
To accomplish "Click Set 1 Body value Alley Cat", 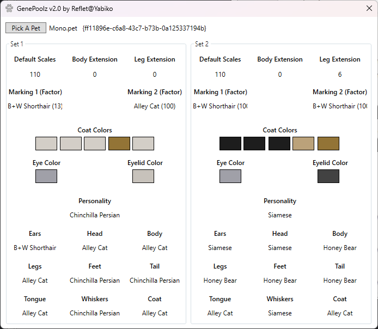I will [x=155, y=248].
